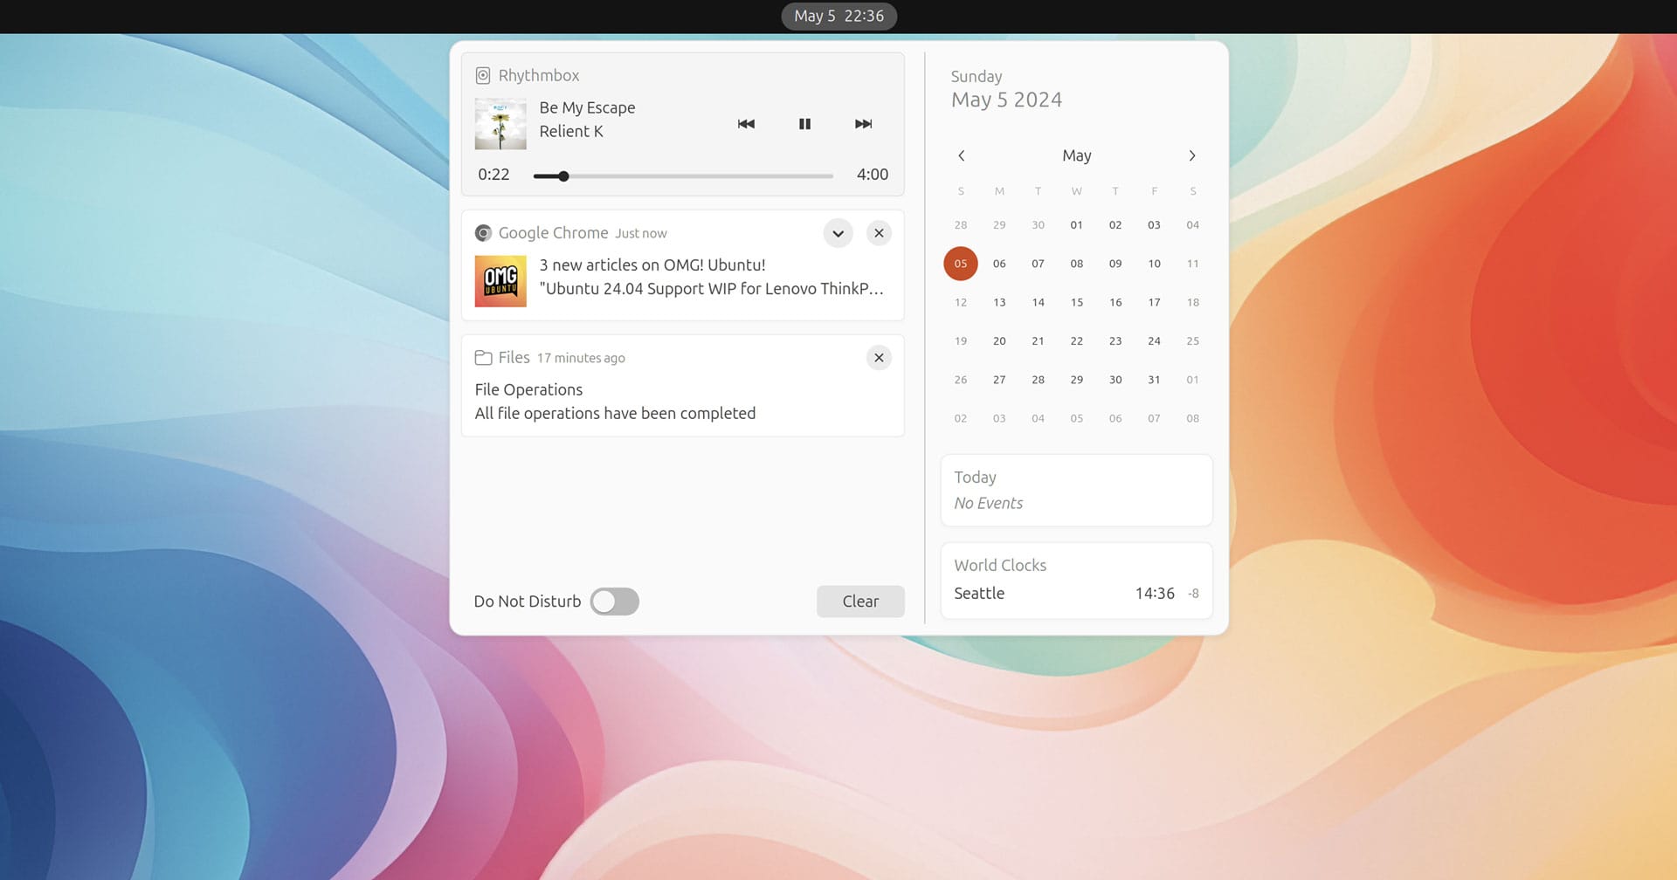The image size is (1677, 880).
Task: Select May 23 in the calendar
Action: click(1115, 341)
